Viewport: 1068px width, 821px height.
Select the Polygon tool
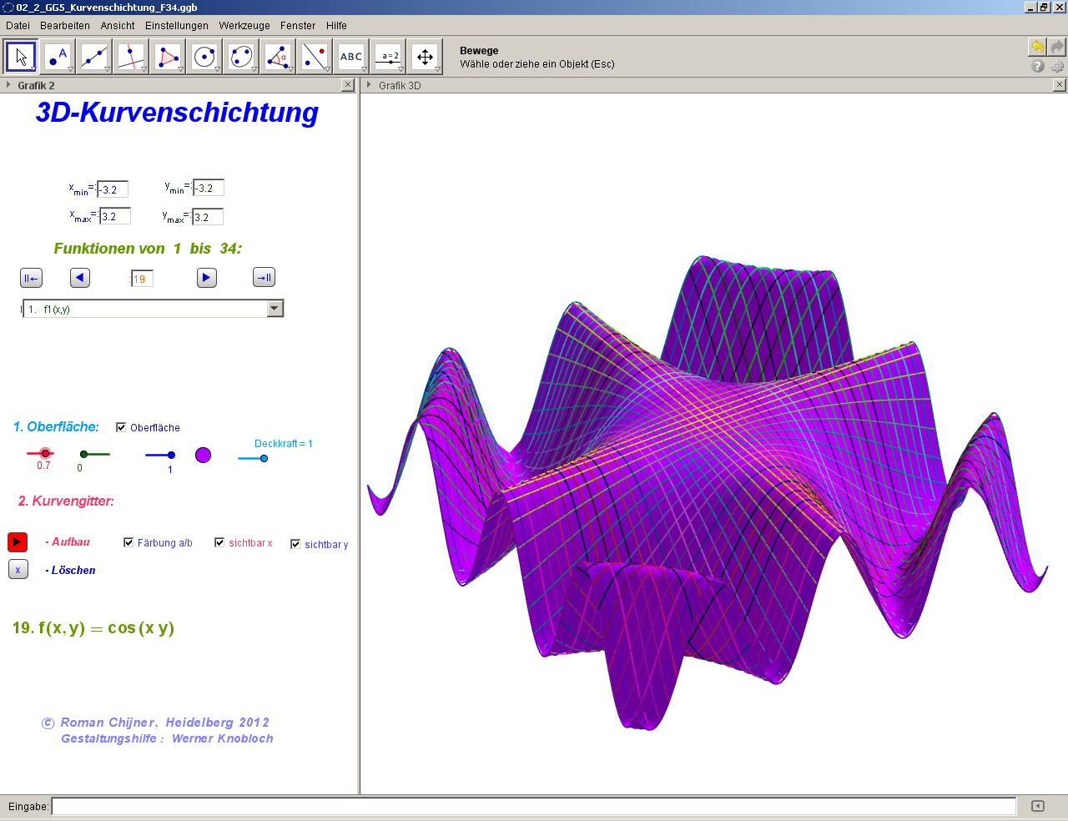pyautogui.click(x=168, y=57)
